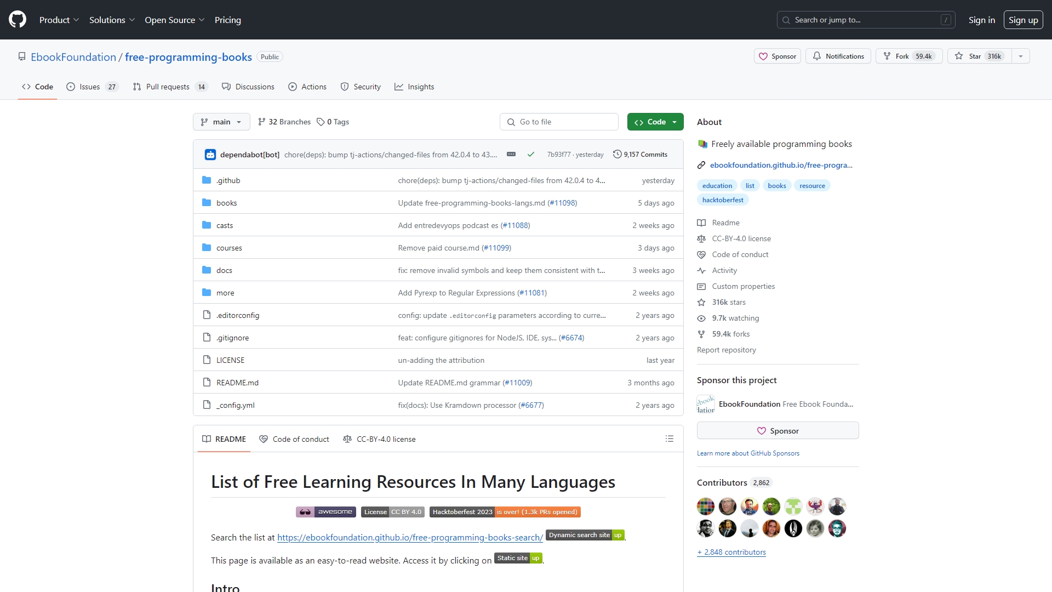
Task: Open the main branch dropdown
Action: point(221,122)
